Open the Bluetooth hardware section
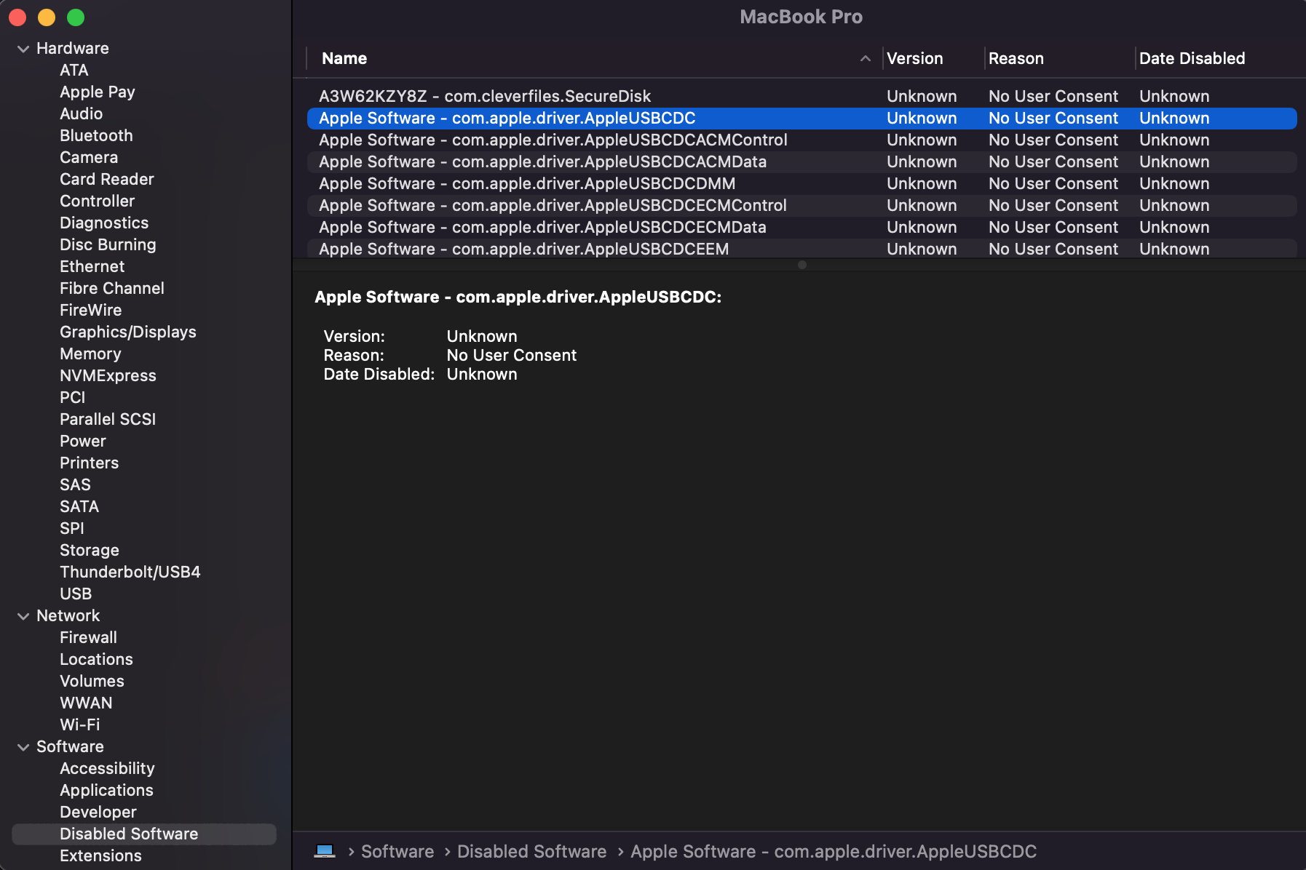The image size is (1306, 870). pyautogui.click(x=96, y=136)
